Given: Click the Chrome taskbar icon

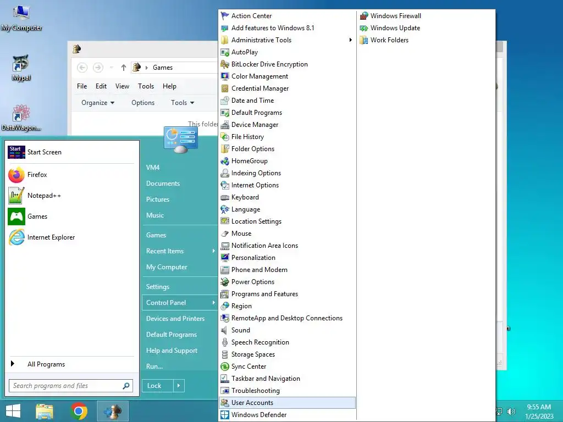Looking at the screenshot, I should pos(79,411).
